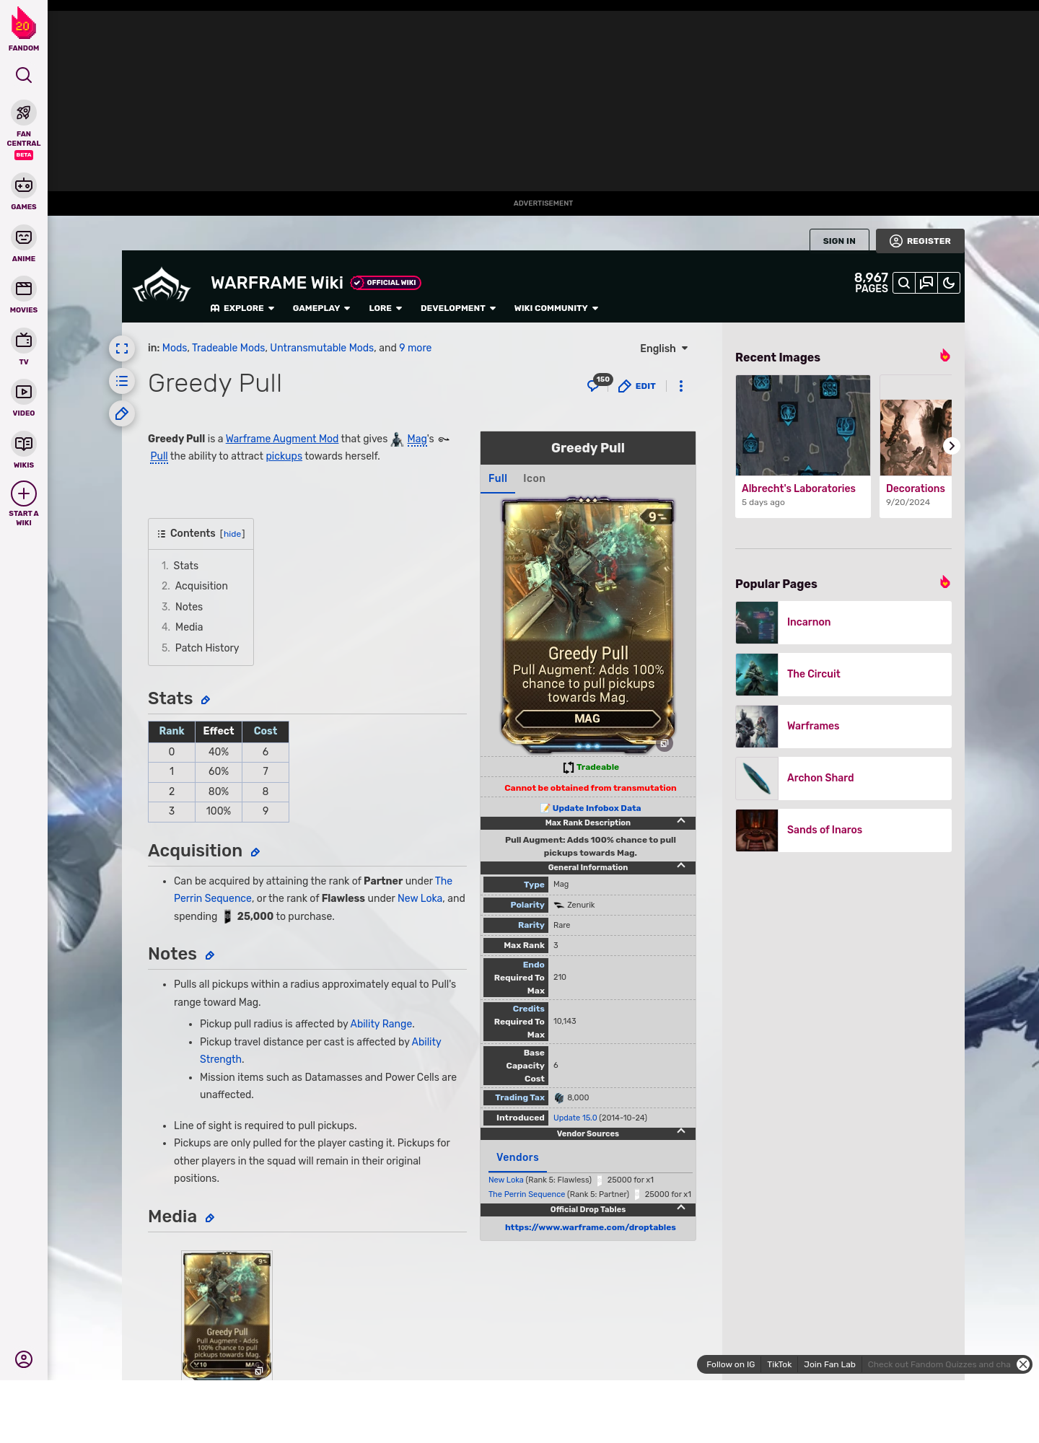Open the English language dropdown

[664, 348]
